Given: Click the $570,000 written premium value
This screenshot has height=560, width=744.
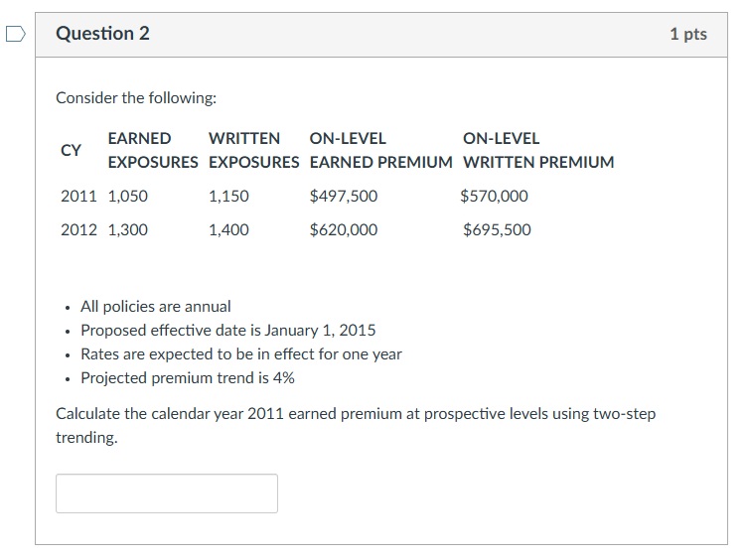Looking at the screenshot, I should (495, 197).
